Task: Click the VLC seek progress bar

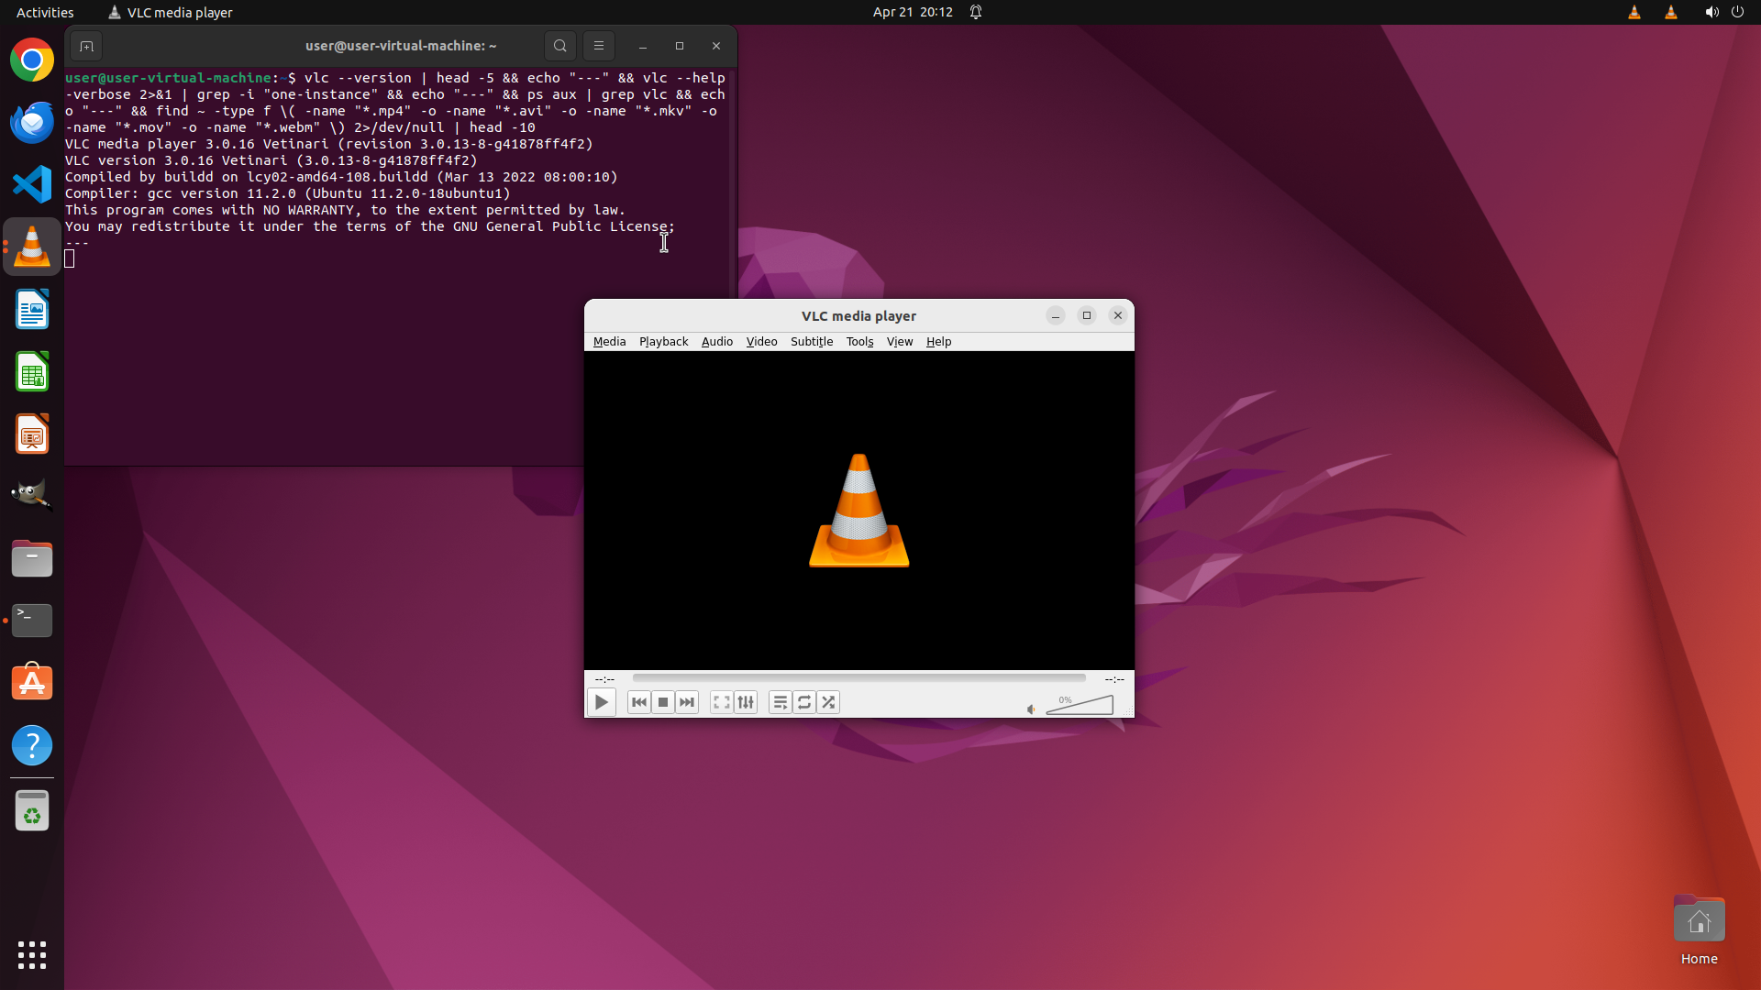Action: point(858,678)
